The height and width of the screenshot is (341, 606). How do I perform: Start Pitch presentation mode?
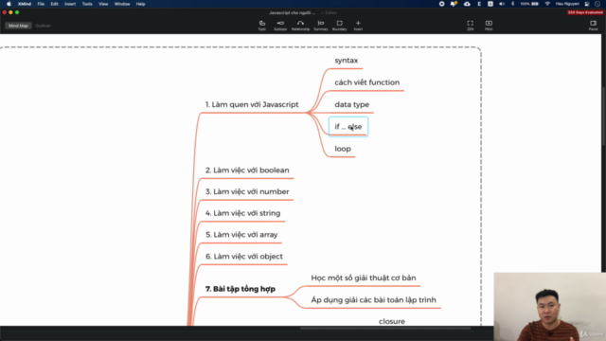tap(489, 26)
